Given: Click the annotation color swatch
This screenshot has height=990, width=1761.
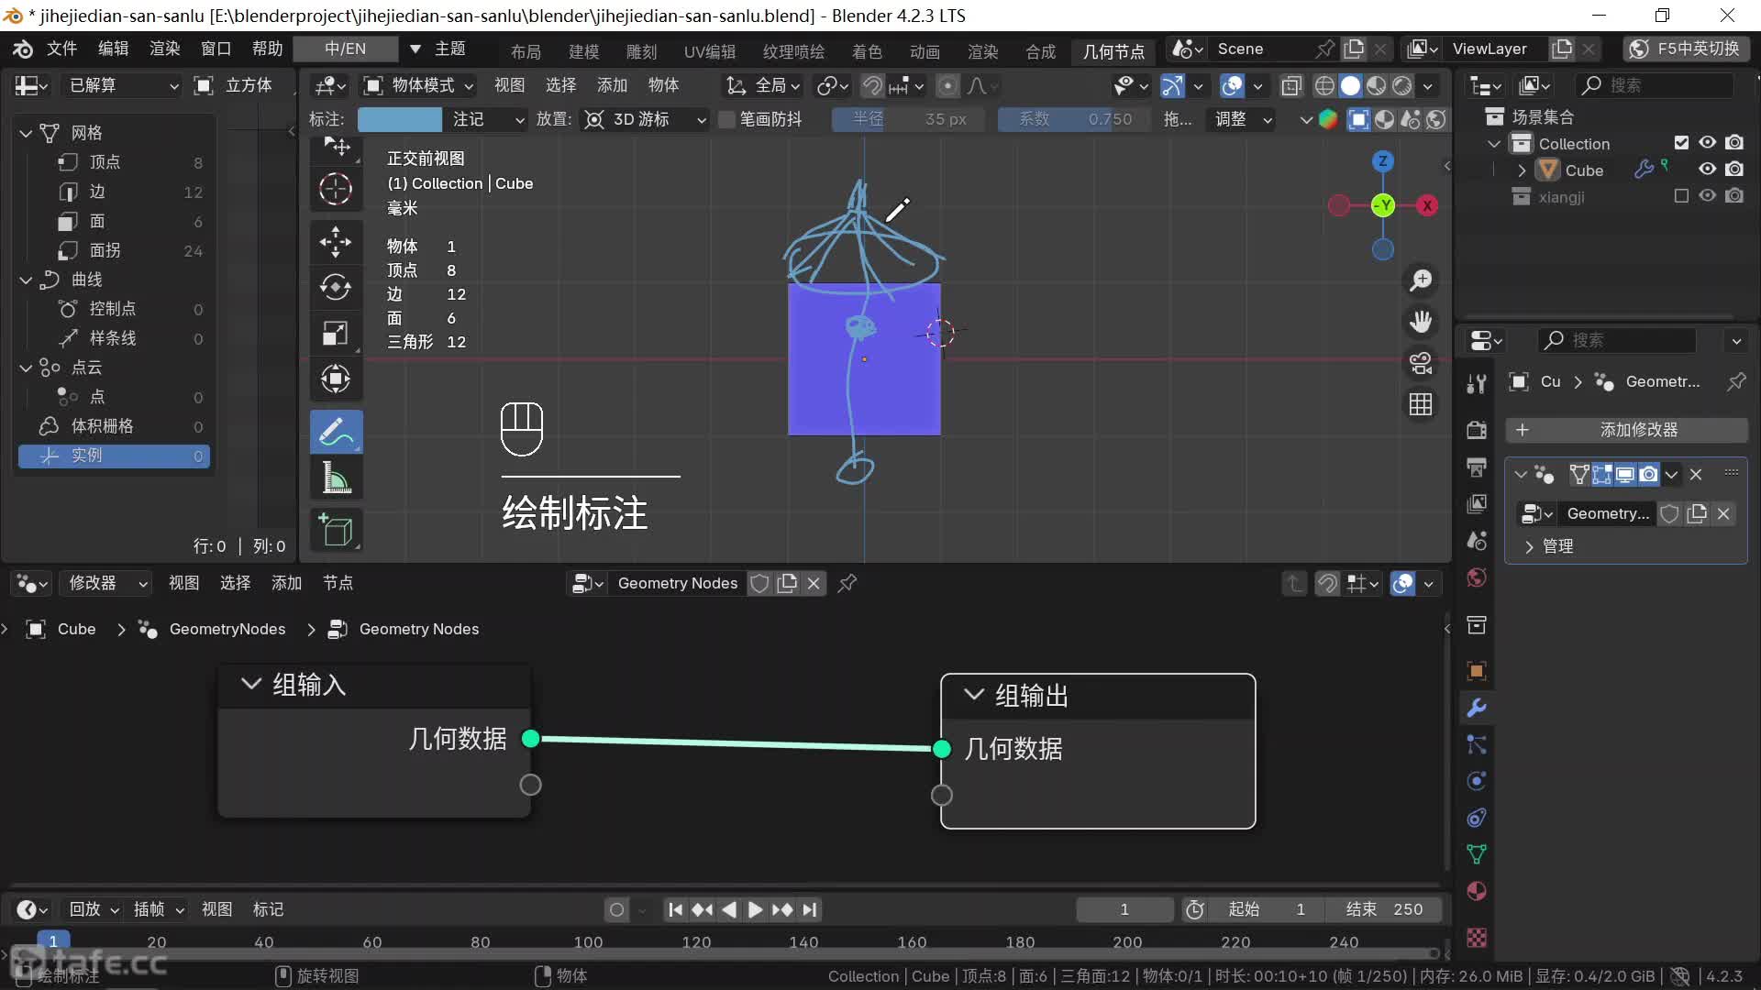Looking at the screenshot, I should (399, 119).
